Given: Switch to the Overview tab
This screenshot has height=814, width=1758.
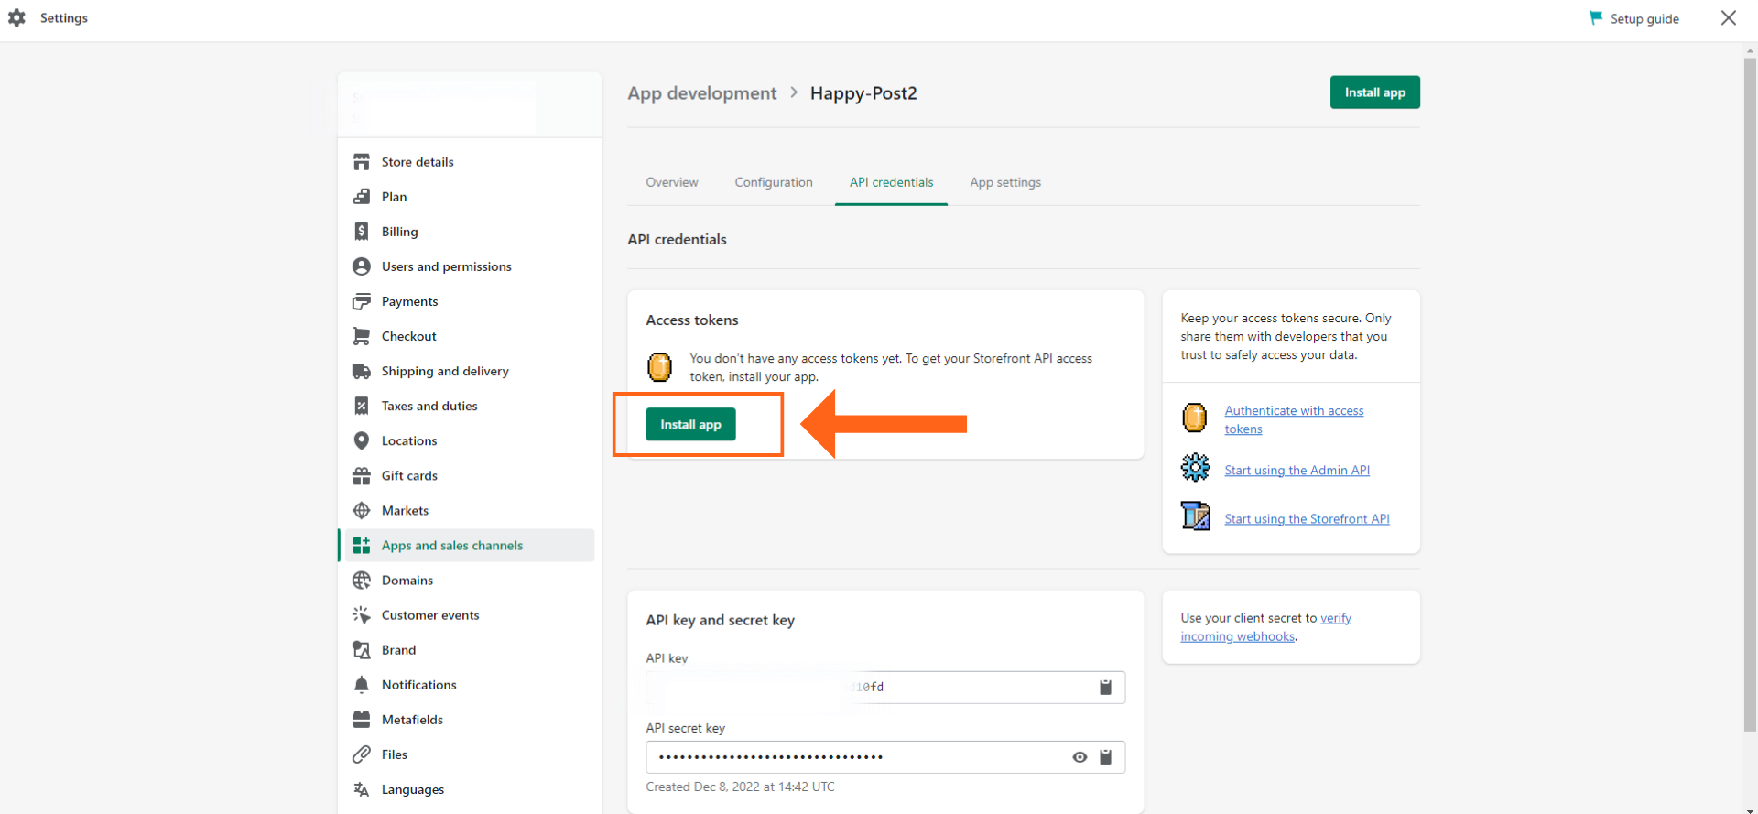Looking at the screenshot, I should [671, 182].
